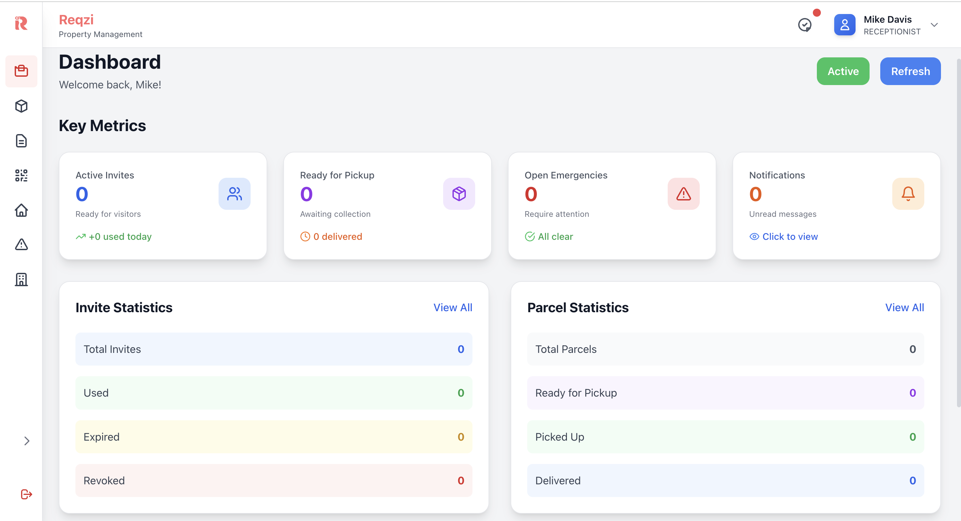Open the Home section in the sidebar
Screen dimensions: 961x521
coord(21,210)
